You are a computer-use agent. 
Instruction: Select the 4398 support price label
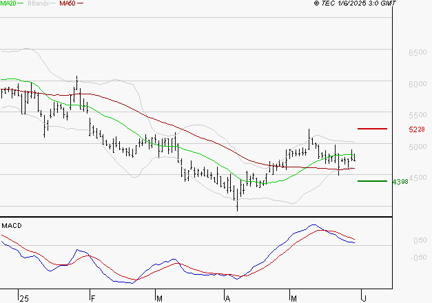pos(400,182)
